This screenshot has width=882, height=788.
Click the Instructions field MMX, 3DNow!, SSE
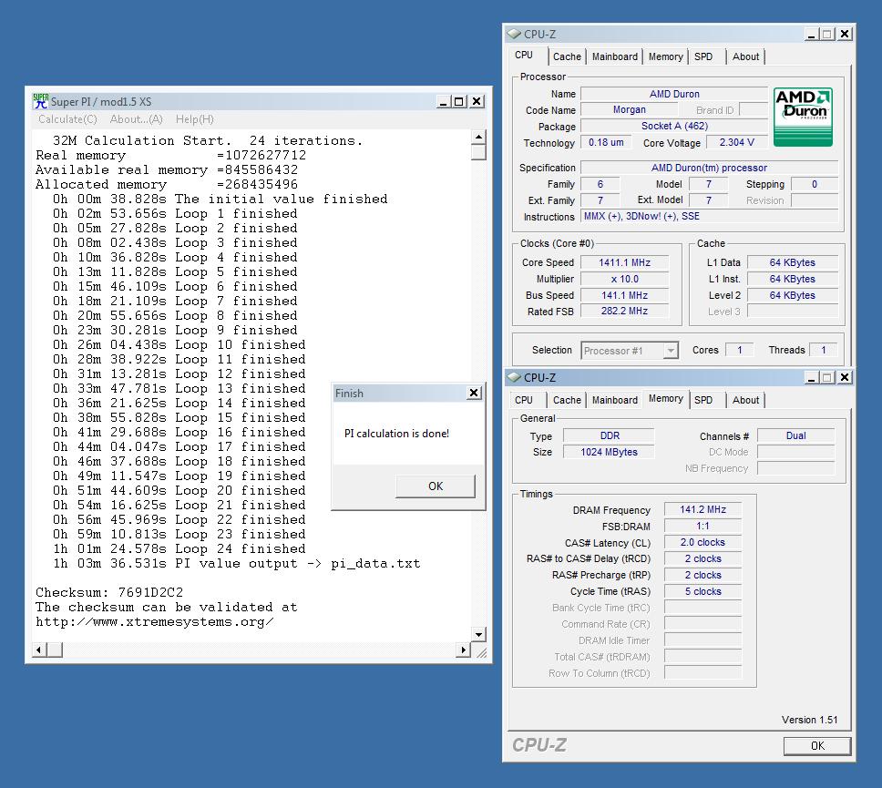[x=709, y=217]
